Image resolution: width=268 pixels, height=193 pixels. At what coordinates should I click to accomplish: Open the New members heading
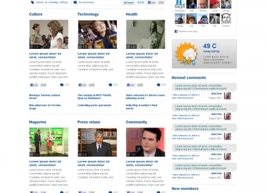(x=185, y=189)
